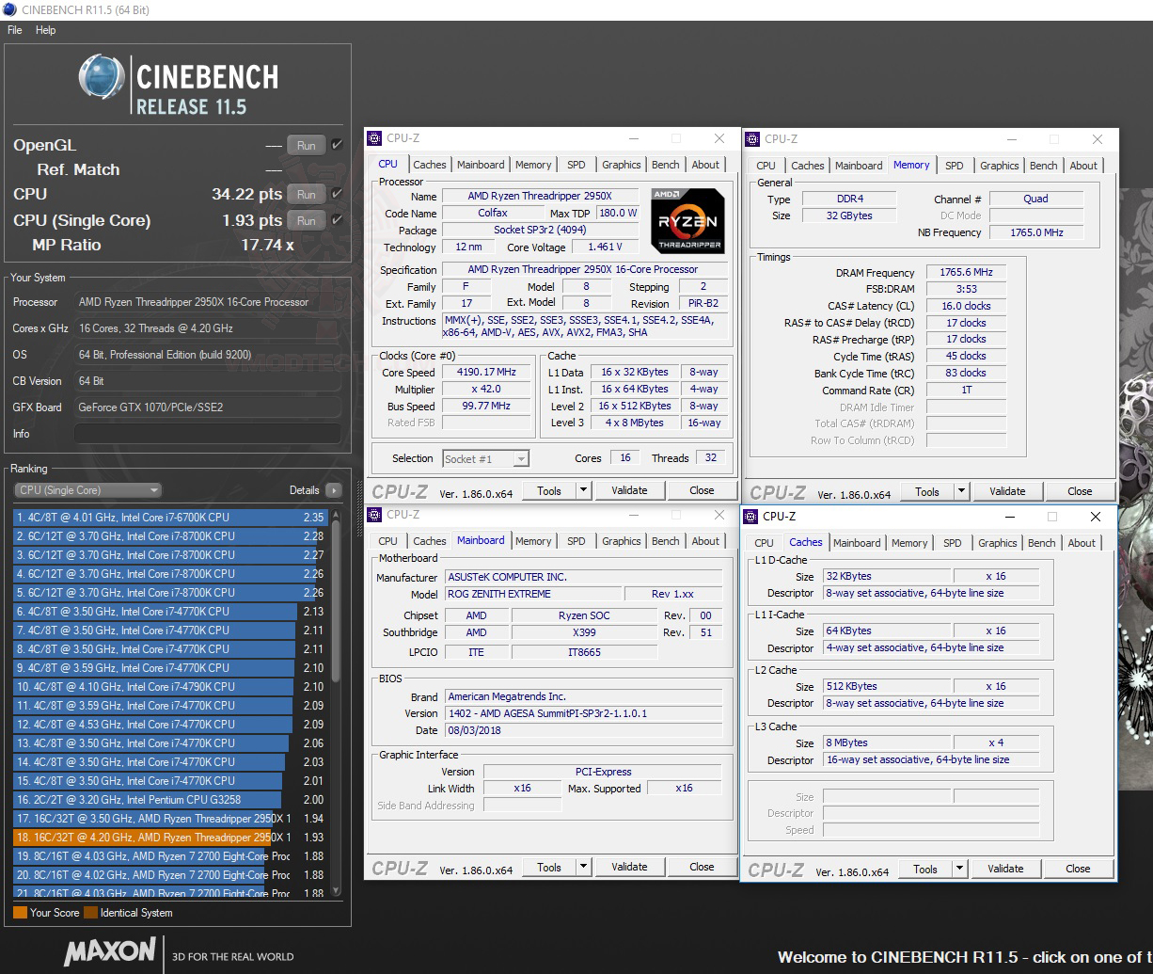Select ranking entry 16 Intel Pentium G3258
The image size is (1153, 974).
click(x=170, y=800)
